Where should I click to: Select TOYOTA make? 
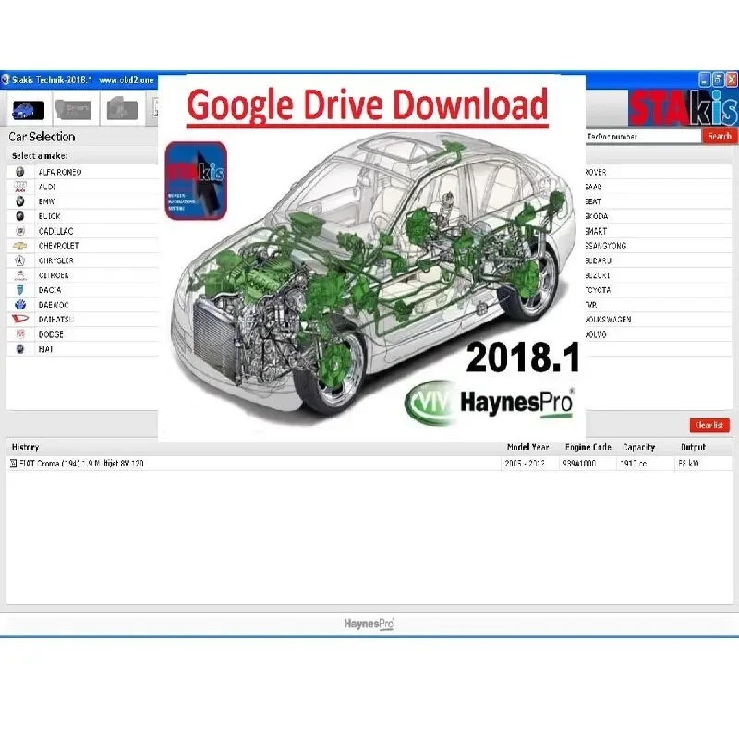point(598,290)
